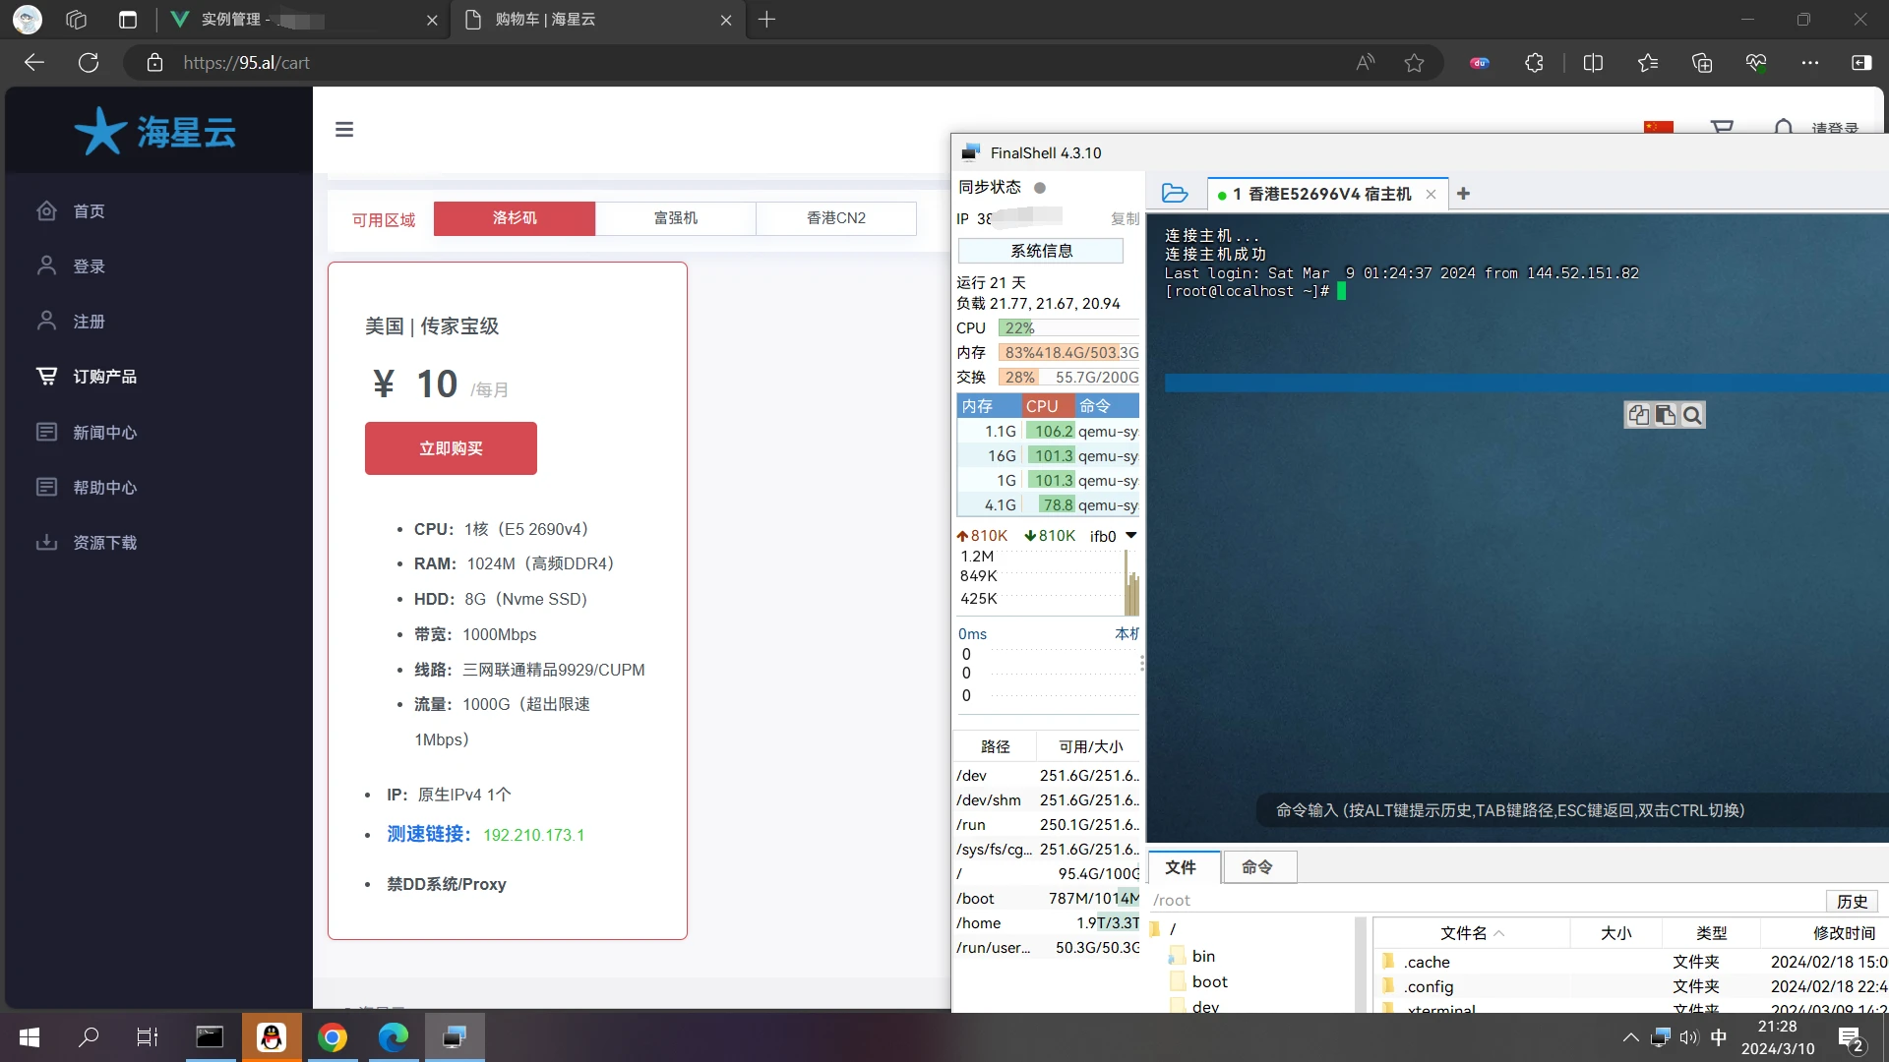Screen dimensions: 1889x1062
Task: Open the shopping cart icon in header
Action: [x=1722, y=127]
